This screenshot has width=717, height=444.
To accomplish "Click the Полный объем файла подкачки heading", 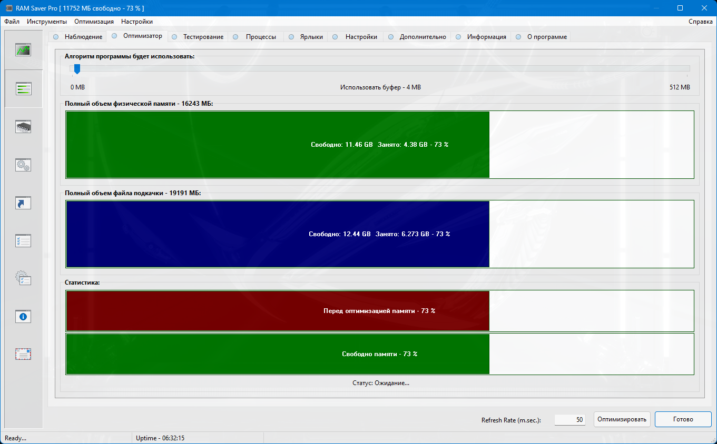I will pos(133,193).
